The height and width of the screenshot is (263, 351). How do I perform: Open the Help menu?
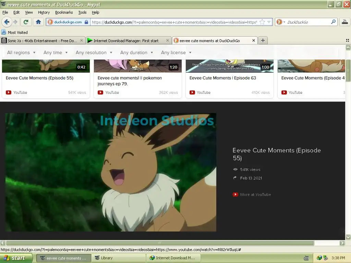tap(95, 13)
